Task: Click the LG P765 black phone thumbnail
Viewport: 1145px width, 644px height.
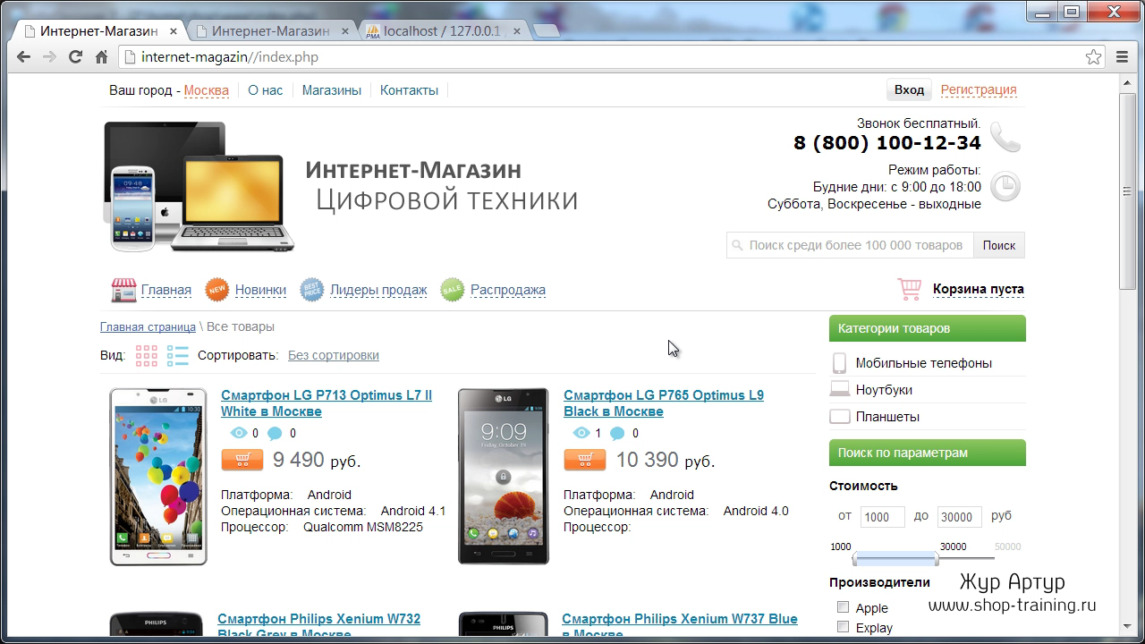Action: click(504, 477)
